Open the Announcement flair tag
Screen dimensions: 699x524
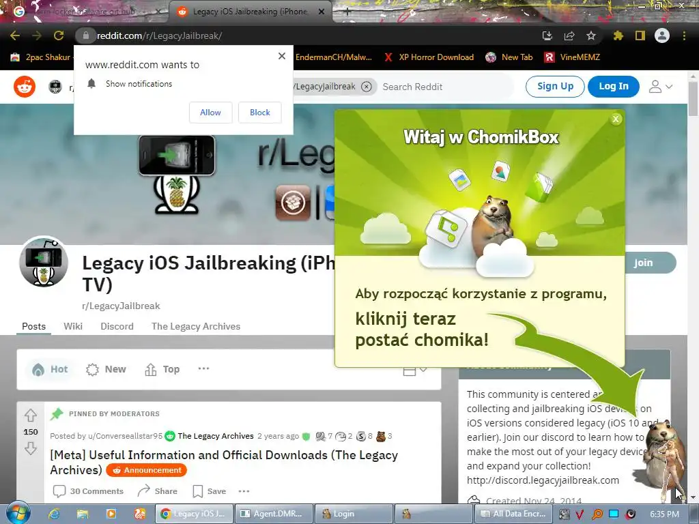[147, 470]
